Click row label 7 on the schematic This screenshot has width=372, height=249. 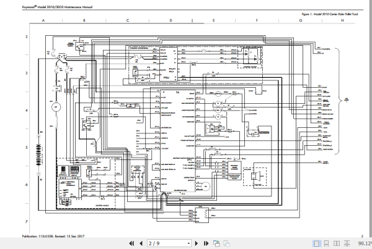point(26,222)
